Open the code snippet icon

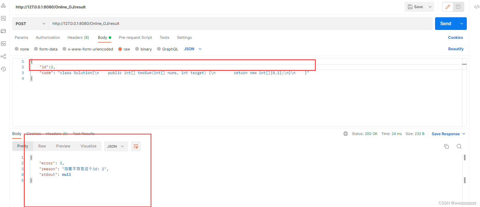(x=477, y=7)
